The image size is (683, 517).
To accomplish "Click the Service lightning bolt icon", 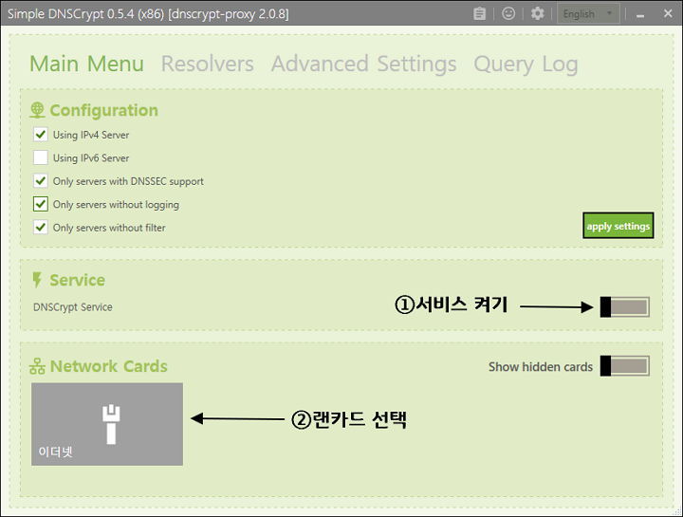I will [x=37, y=280].
